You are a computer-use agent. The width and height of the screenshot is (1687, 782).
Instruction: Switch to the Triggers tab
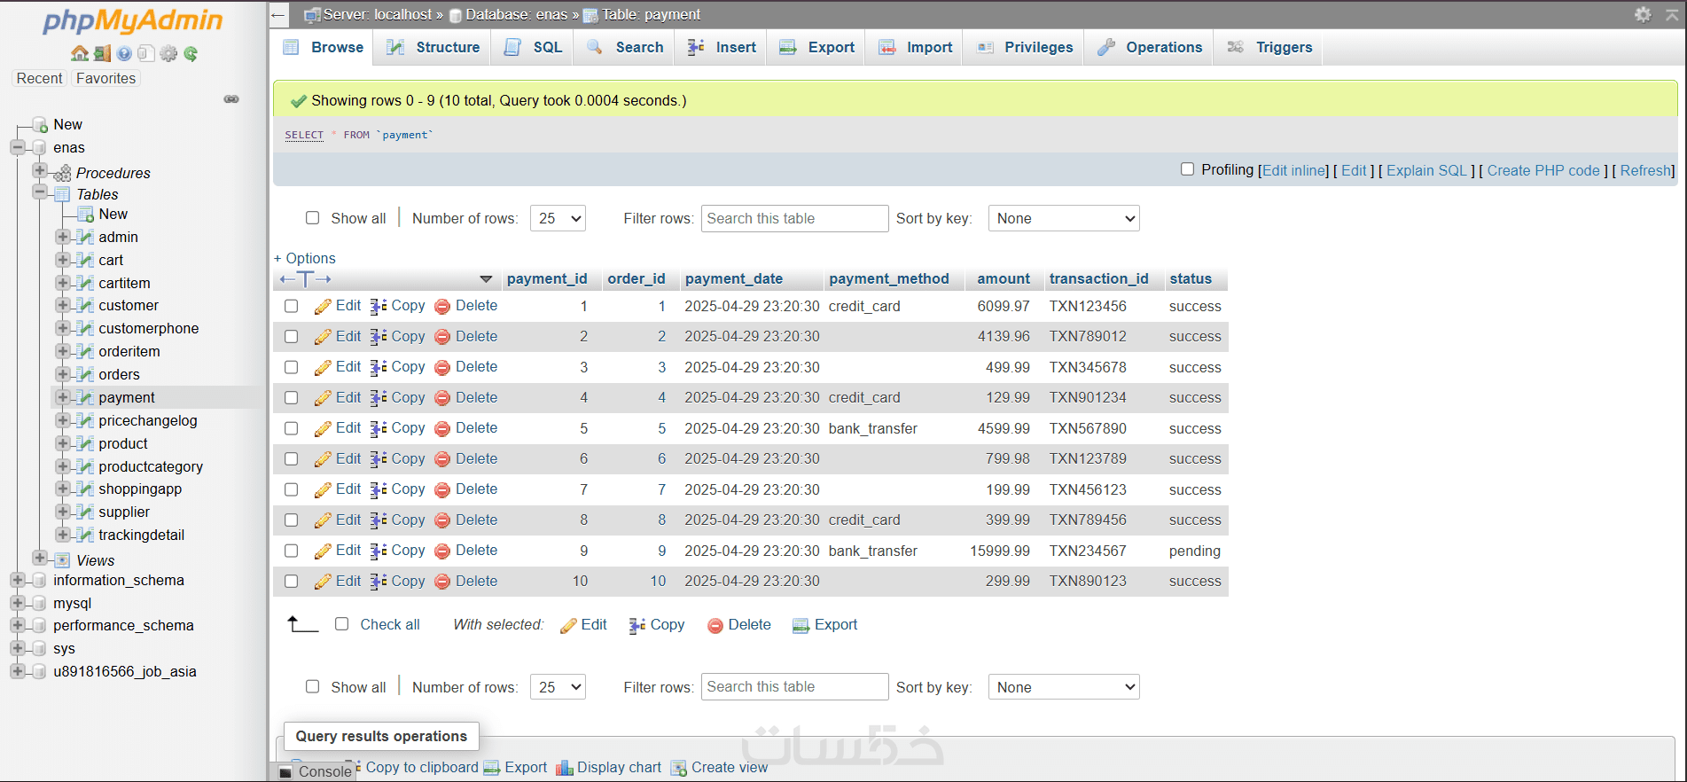(1269, 47)
